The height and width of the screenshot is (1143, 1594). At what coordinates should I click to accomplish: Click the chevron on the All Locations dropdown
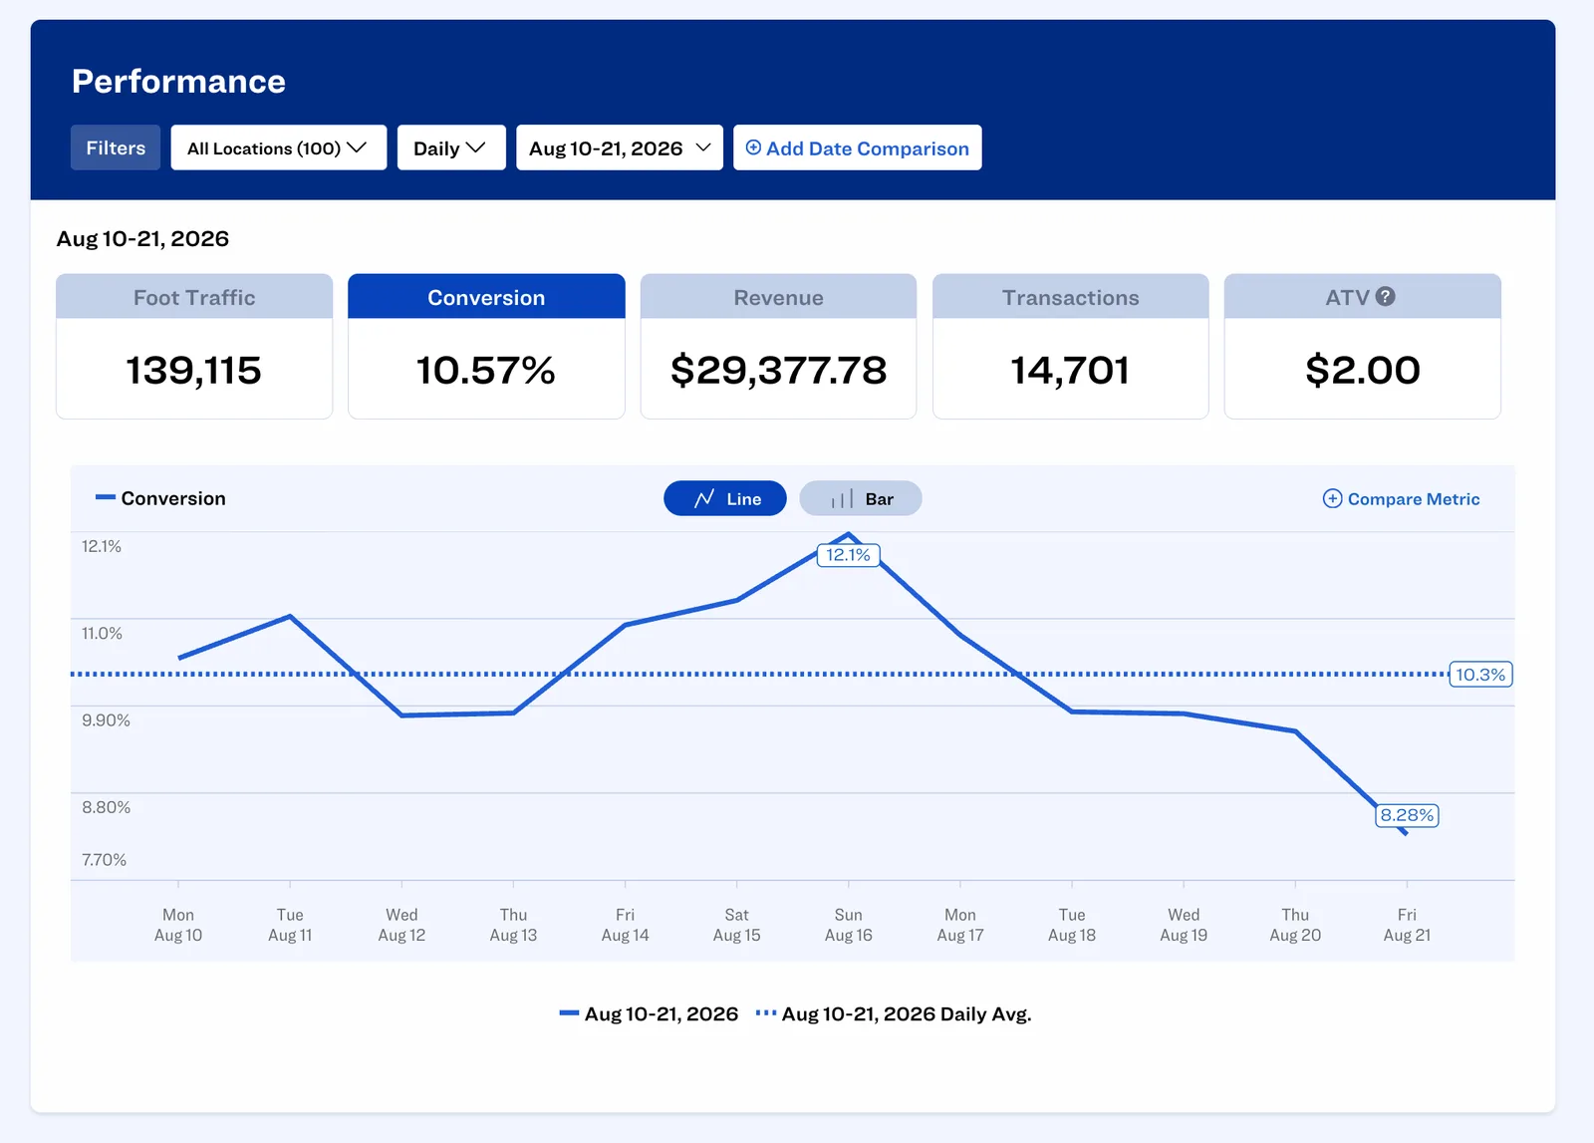tap(357, 147)
